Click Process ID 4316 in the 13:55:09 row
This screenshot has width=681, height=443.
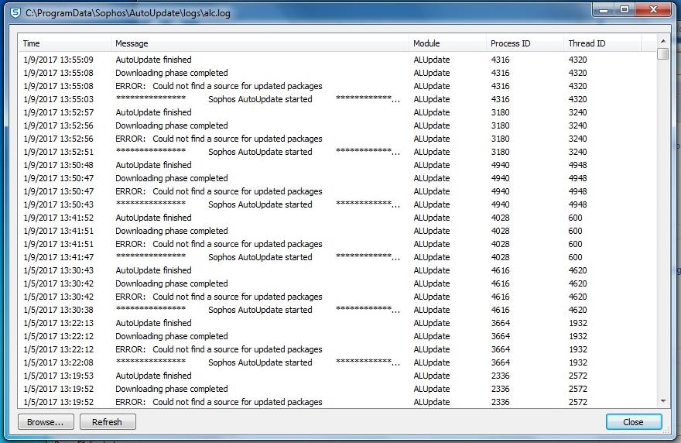click(501, 60)
